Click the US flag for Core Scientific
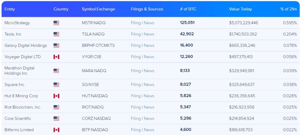Screen dimensions: 302x135 (x=56, y=118)
